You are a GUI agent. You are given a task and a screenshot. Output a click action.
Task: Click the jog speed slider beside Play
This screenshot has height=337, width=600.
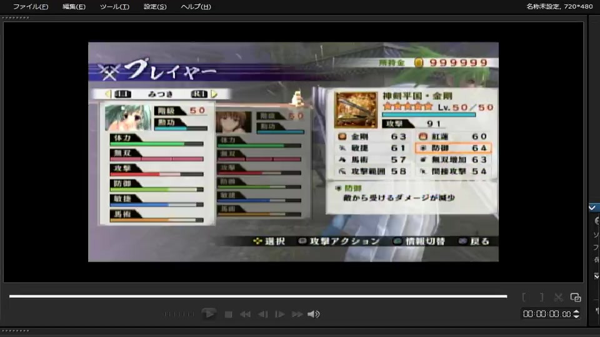179,314
